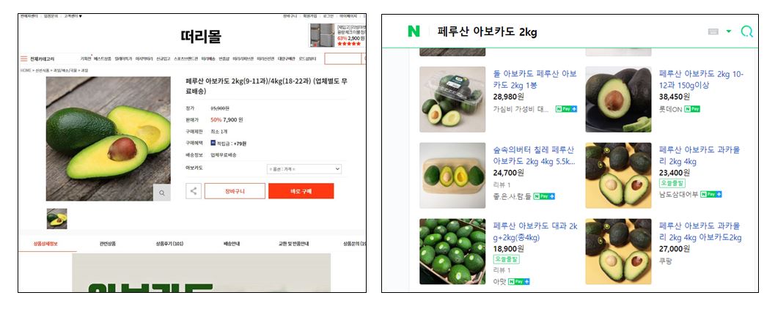Select the 베스트상품 menu item
The height and width of the screenshot is (309, 775).
click(x=103, y=59)
